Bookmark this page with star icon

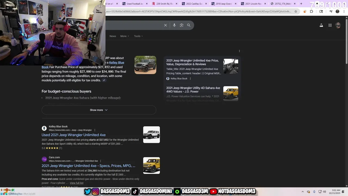click(296, 11)
